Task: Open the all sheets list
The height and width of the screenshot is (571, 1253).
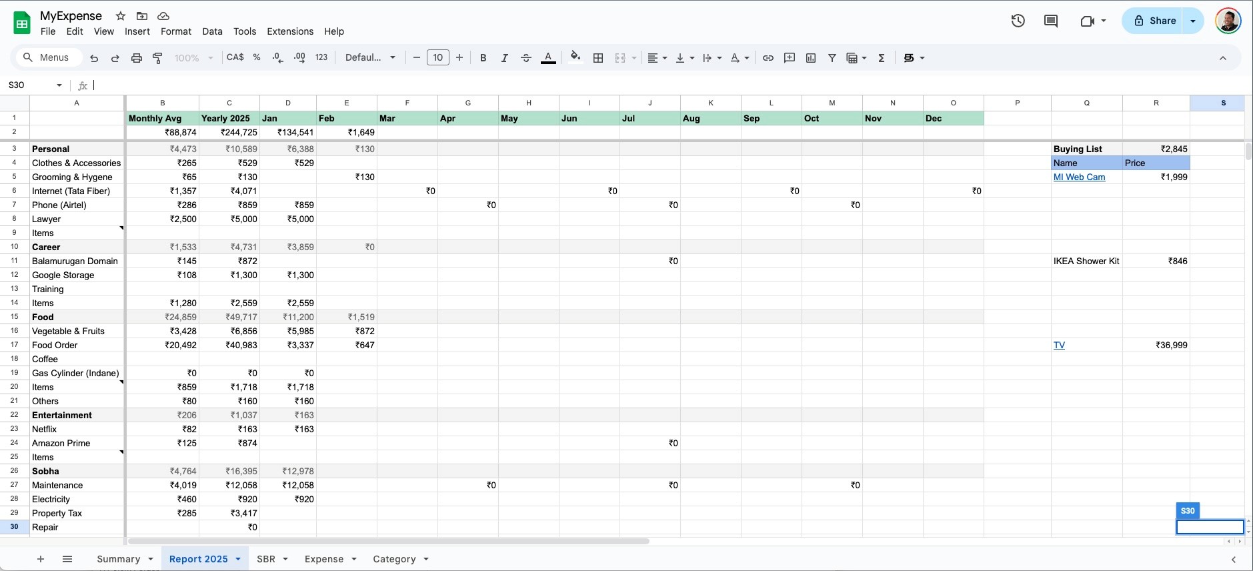Action: tap(67, 559)
